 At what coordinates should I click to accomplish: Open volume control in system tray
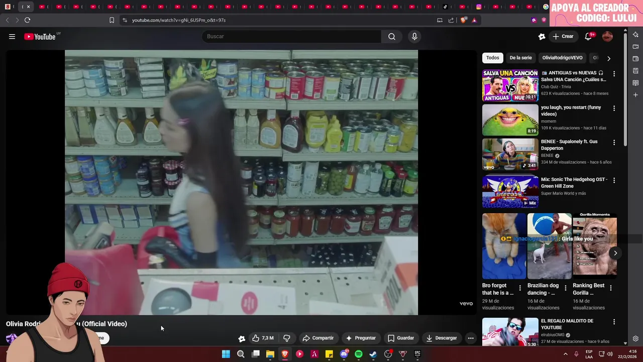(610, 354)
